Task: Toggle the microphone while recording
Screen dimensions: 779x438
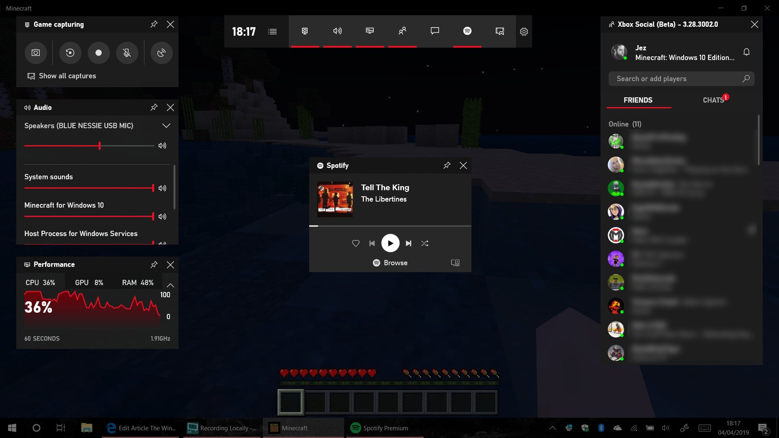Action: (127, 53)
